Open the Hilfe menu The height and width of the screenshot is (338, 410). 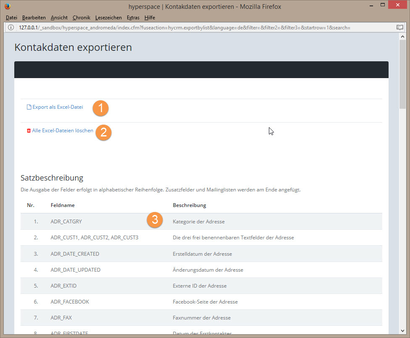click(150, 18)
